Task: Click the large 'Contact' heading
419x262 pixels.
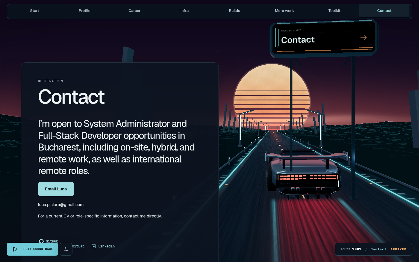Action: (71, 97)
